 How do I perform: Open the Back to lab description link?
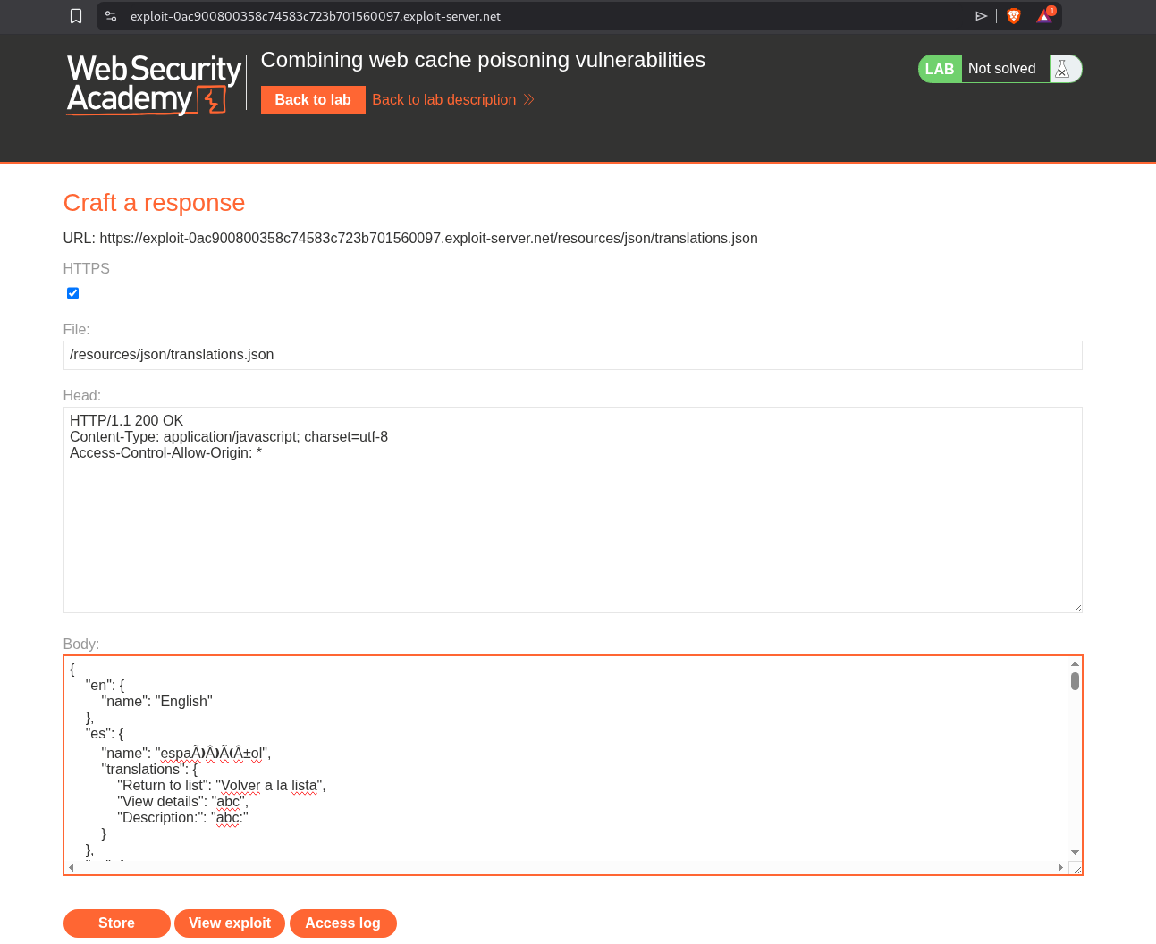(x=443, y=99)
